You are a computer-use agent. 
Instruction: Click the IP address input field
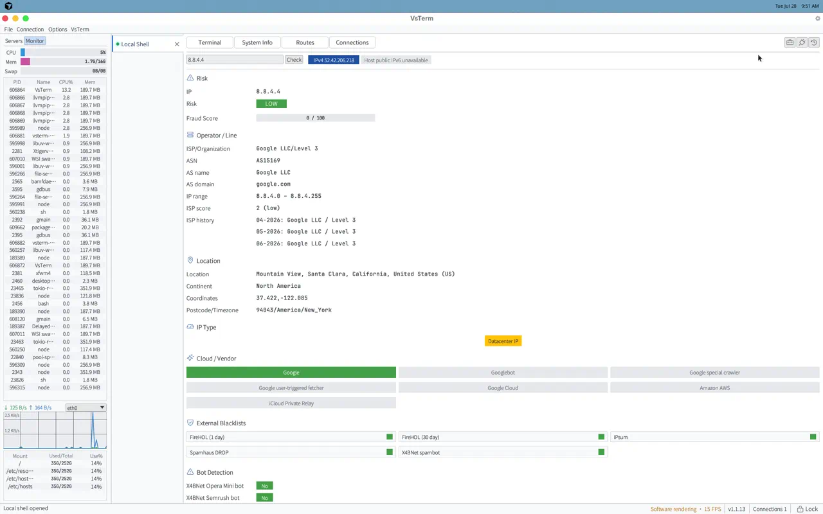(235, 60)
